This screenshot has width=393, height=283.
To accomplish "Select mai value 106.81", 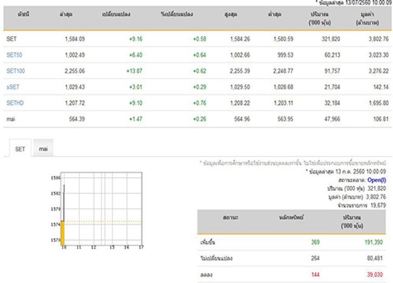I will (381, 119).
